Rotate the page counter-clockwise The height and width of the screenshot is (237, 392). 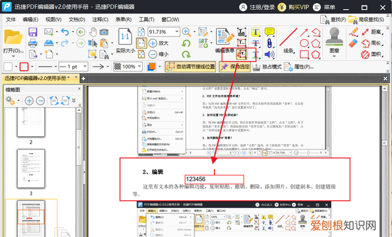point(186,43)
